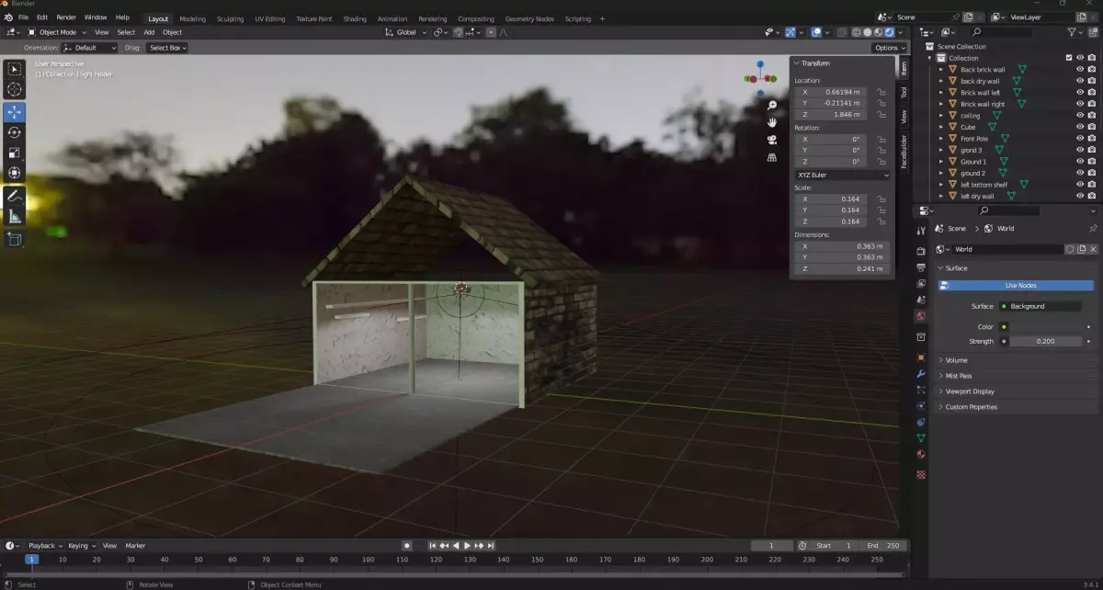The height and width of the screenshot is (590, 1103).
Task: Open the Material properties tab icon
Action: click(x=921, y=454)
